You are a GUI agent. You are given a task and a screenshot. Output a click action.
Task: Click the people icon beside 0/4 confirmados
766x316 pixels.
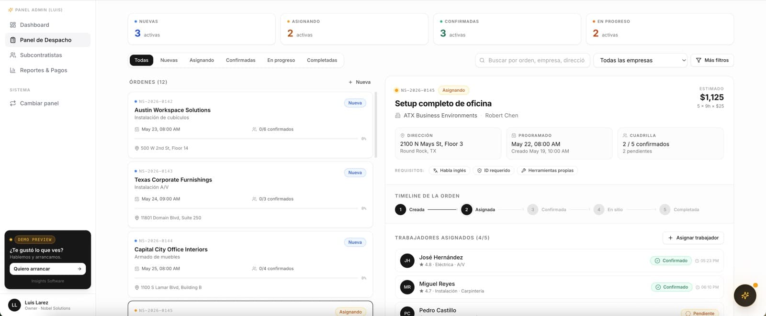[x=254, y=269]
